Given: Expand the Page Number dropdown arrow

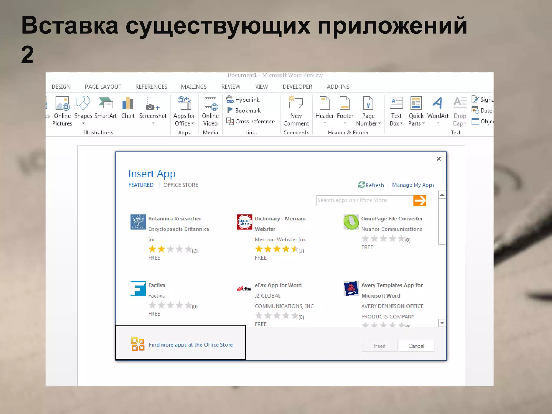Looking at the screenshot, I should pyautogui.click(x=379, y=123).
